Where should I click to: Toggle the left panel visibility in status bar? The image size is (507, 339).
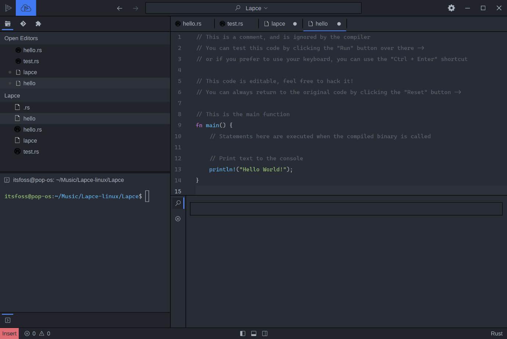click(x=242, y=333)
